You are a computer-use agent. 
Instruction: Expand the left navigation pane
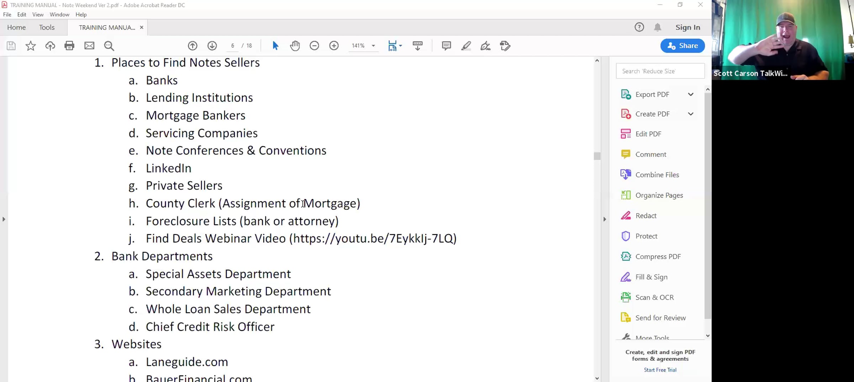coord(4,219)
